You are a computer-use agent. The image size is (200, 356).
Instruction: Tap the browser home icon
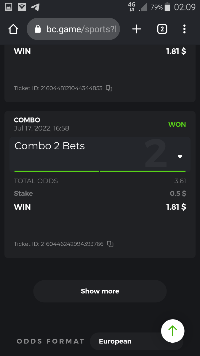[x=13, y=29]
